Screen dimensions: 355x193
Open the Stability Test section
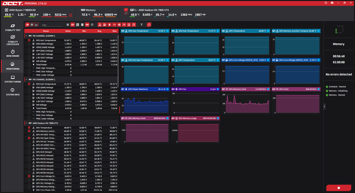tap(13, 28)
